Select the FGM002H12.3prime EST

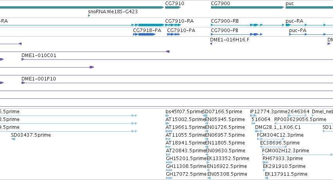click(x=286, y=151)
